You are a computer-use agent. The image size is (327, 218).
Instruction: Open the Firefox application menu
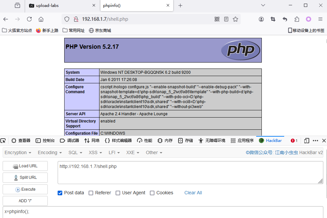[320, 19]
